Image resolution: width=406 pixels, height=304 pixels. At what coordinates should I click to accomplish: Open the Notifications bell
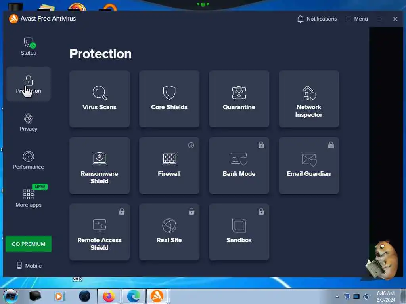[317, 19]
